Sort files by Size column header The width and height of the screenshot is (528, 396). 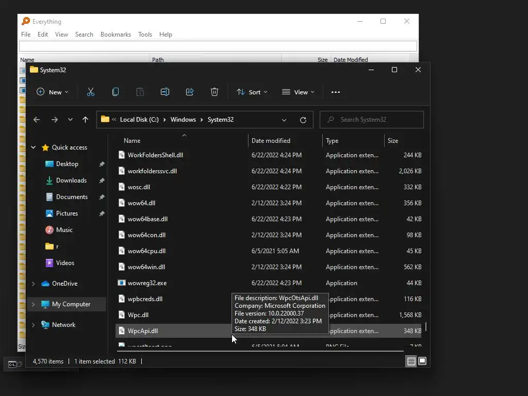click(x=404, y=141)
